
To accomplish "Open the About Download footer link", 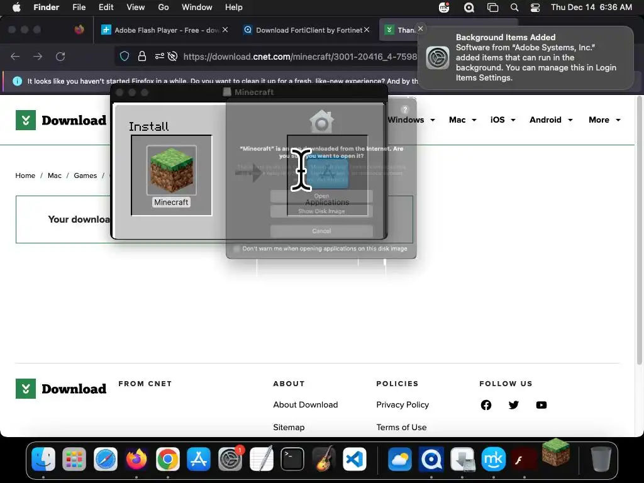I will coord(306,404).
